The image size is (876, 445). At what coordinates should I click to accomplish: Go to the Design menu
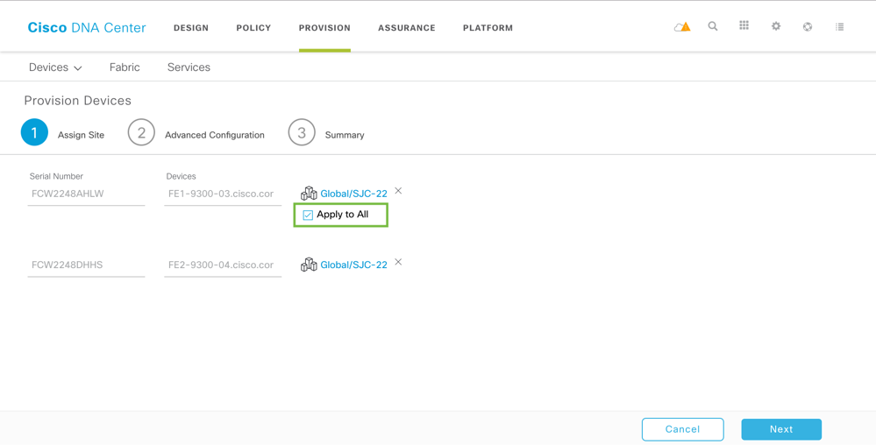(191, 28)
